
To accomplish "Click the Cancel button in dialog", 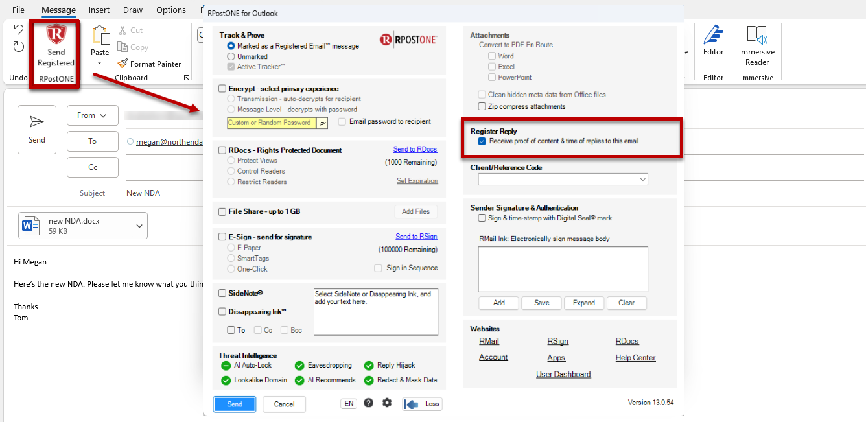I will click(x=284, y=404).
